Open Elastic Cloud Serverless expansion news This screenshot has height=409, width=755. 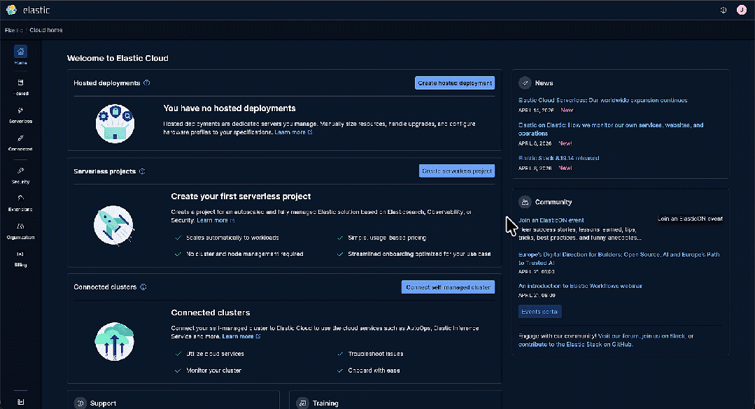click(x=603, y=100)
